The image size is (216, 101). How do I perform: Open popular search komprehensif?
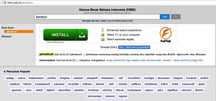42,84
